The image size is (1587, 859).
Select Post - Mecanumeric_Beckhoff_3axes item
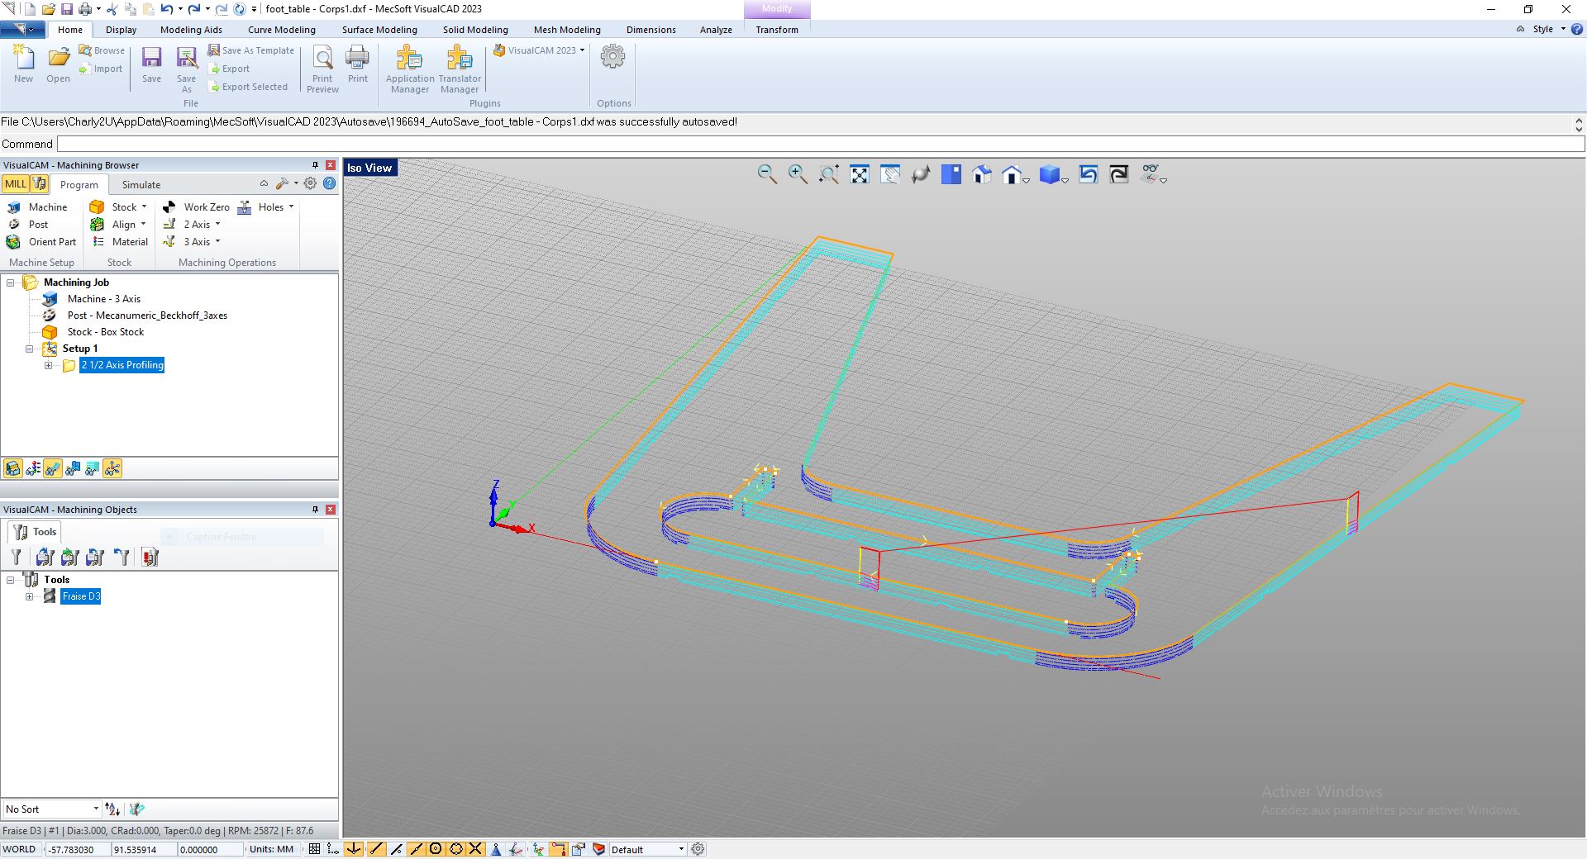[x=147, y=316]
